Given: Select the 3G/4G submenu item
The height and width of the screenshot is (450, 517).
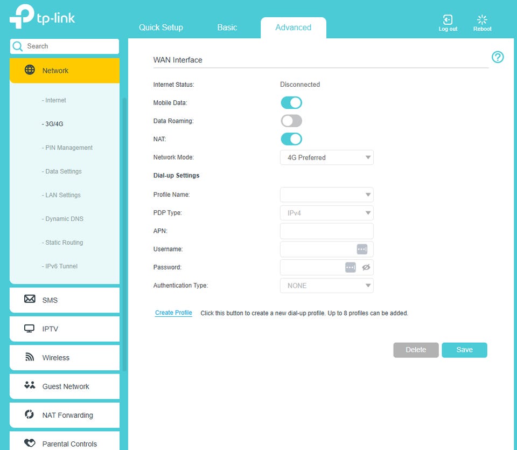Looking at the screenshot, I should 52,124.
